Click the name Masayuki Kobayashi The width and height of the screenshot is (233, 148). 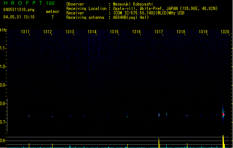tap(133, 4)
